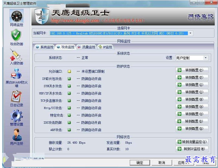Click 转到配置 (I) for UDP/IP洪水攻击
Viewport: 218px width, 168px height.
click(192, 92)
